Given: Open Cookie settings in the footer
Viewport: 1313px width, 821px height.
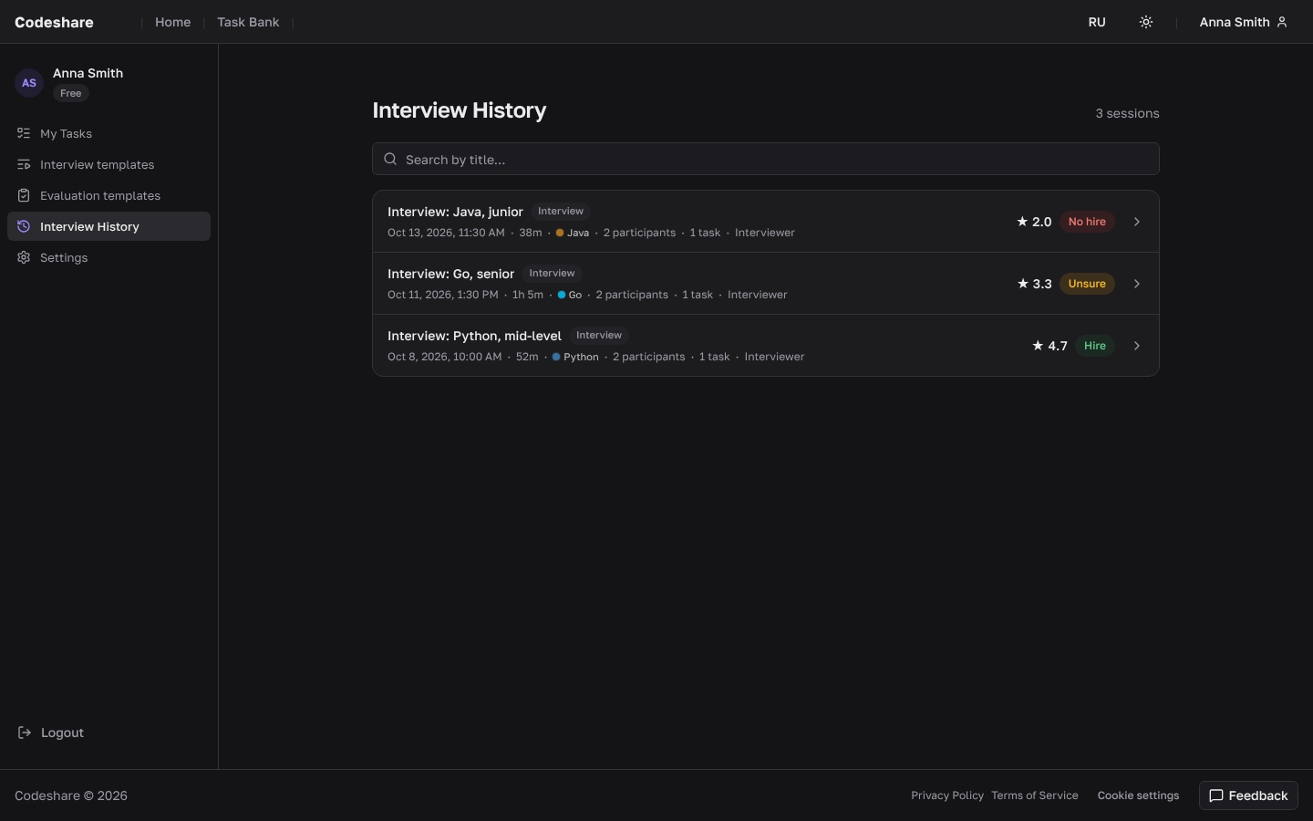Looking at the screenshot, I should coord(1138,795).
